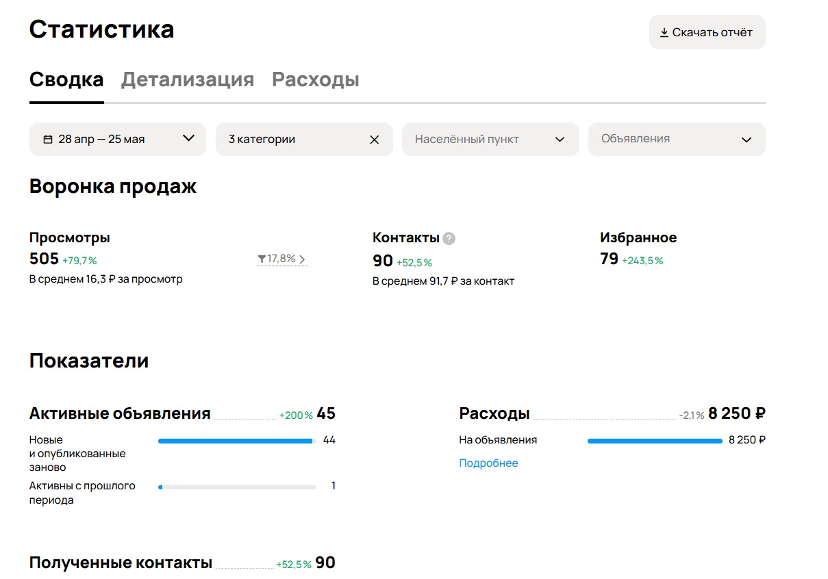Click the +243,5% favorites change
This screenshot has width=828, height=579.
(x=642, y=261)
